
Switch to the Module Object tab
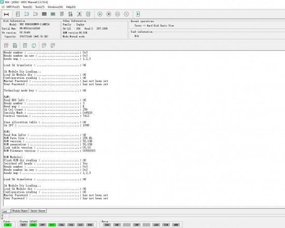click(20, 211)
